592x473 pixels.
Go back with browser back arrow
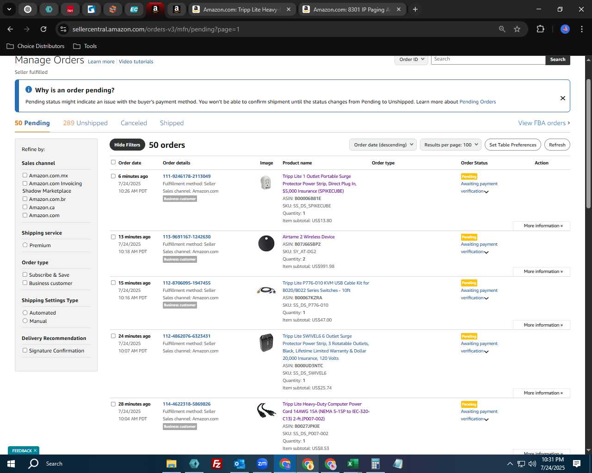coord(10,29)
